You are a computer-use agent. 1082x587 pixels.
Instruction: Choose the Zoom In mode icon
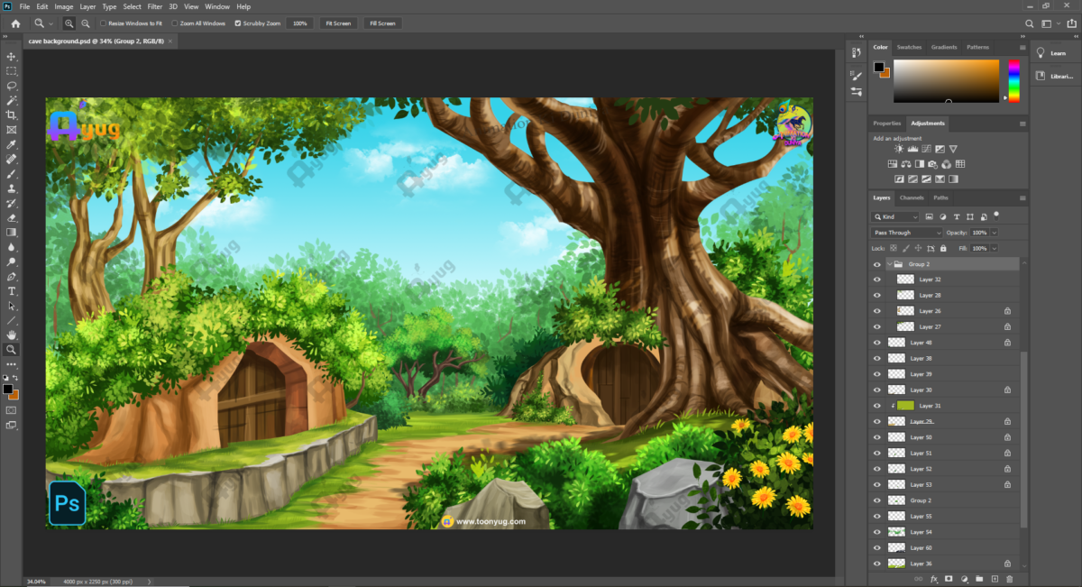(x=69, y=23)
